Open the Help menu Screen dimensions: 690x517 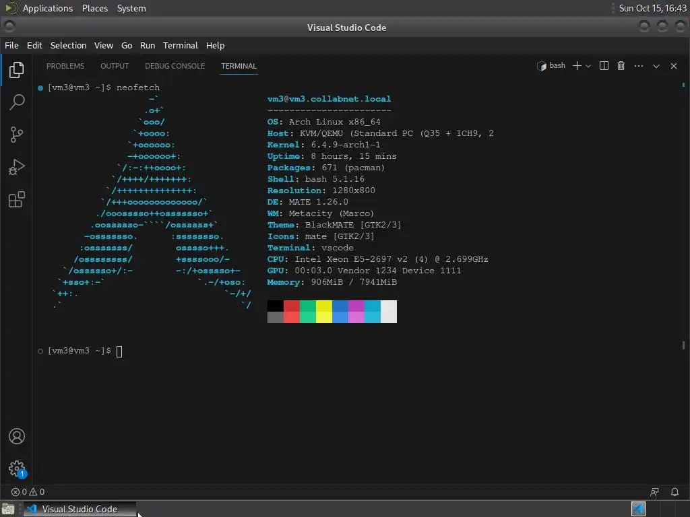(x=215, y=45)
